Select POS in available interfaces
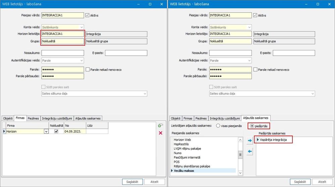The width and height of the screenshot is (335, 187). (177, 162)
